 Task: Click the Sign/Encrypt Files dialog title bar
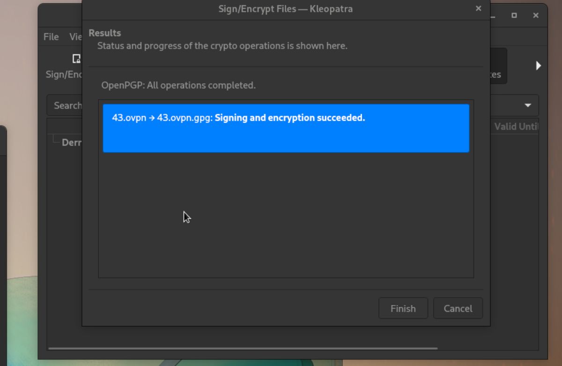tap(285, 8)
